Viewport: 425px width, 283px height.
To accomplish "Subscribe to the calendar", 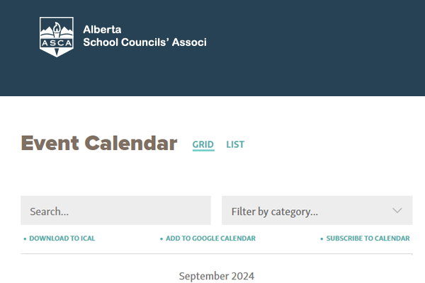I will [x=368, y=238].
